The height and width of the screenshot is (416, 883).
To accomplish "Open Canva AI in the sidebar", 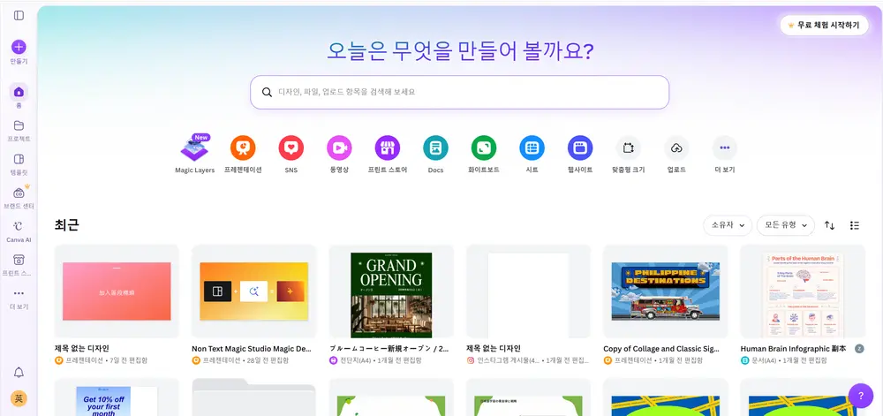I will (19, 226).
